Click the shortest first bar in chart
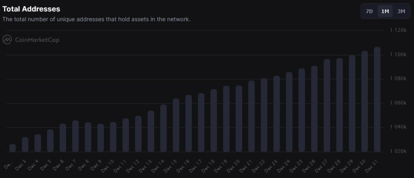 (12, 148)
